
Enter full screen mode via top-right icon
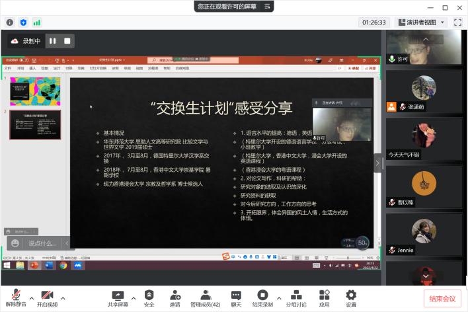pyautogui.click(x=457, y=22)
